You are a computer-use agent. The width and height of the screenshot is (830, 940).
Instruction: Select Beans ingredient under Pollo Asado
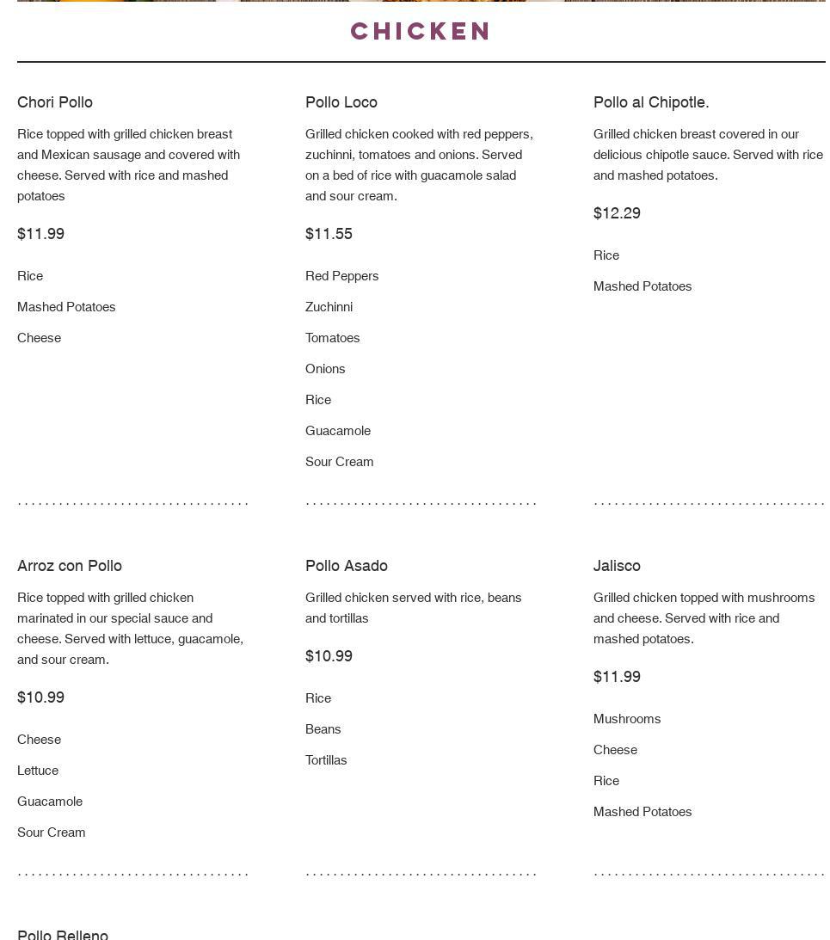(323, 729)
